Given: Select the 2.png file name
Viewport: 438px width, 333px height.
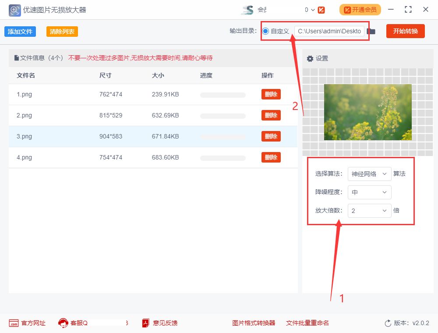Looking at the screenshot, I should click(24, 115).
